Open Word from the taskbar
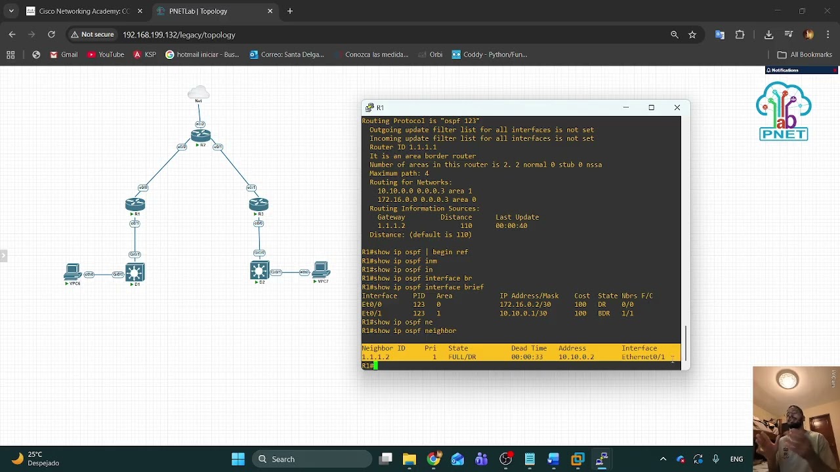This screenshot has height=472, width=840. coord(553,459)
